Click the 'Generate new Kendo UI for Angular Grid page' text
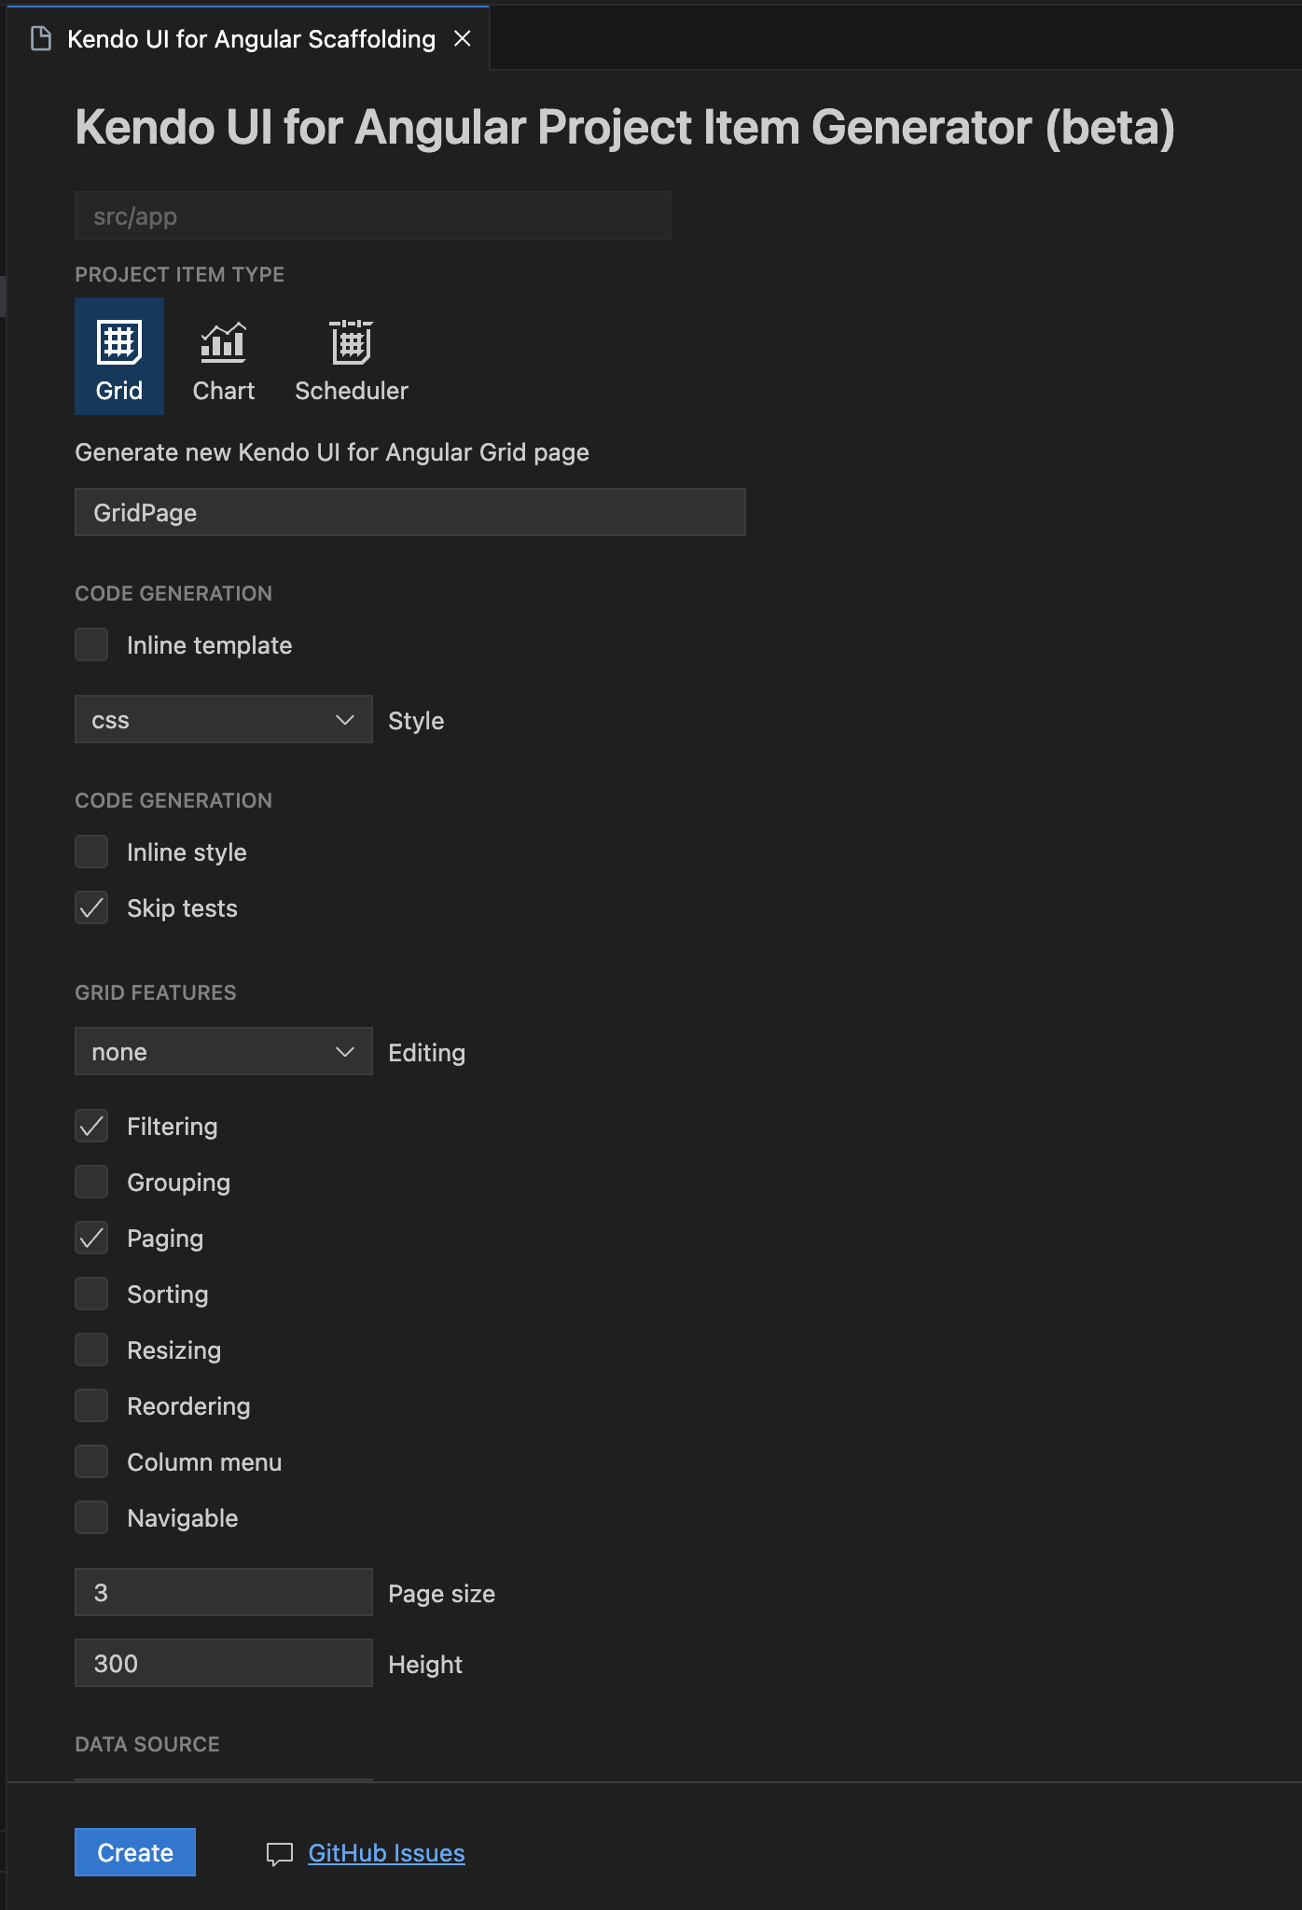Image resolution: width=1302 pixels, height=1910 pixels. tap(332, 452)
